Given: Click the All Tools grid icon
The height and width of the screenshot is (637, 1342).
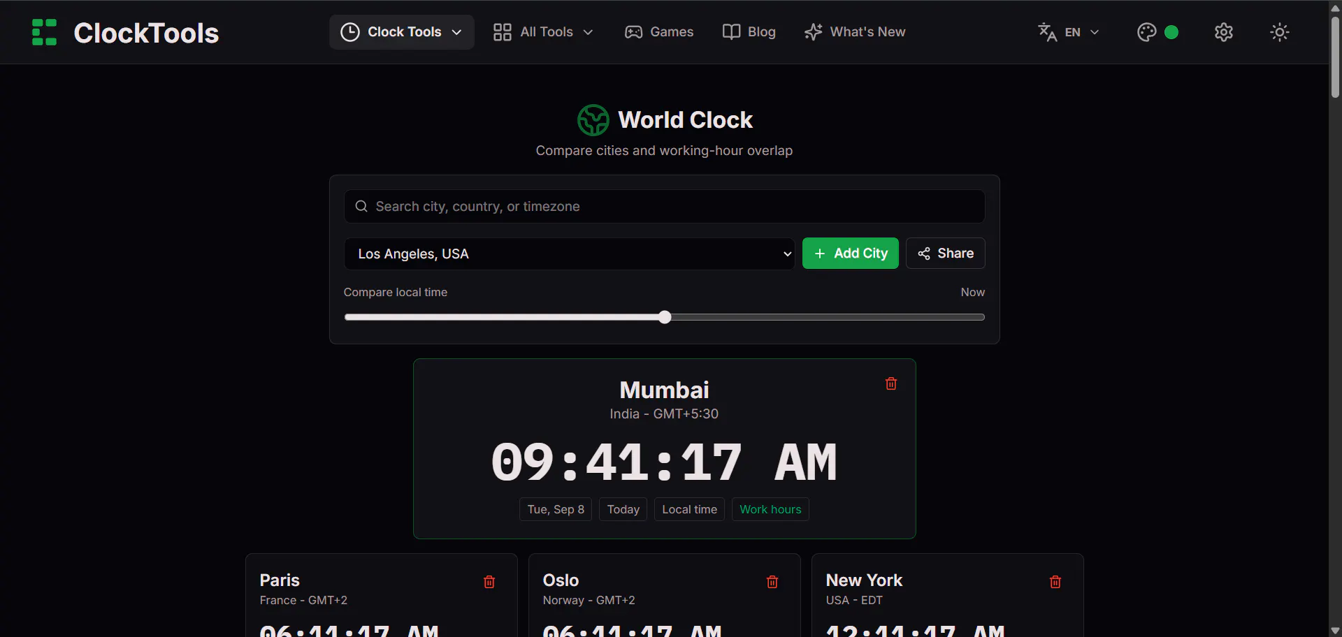Looking at the screenshot, I should (x=502, y=32).
